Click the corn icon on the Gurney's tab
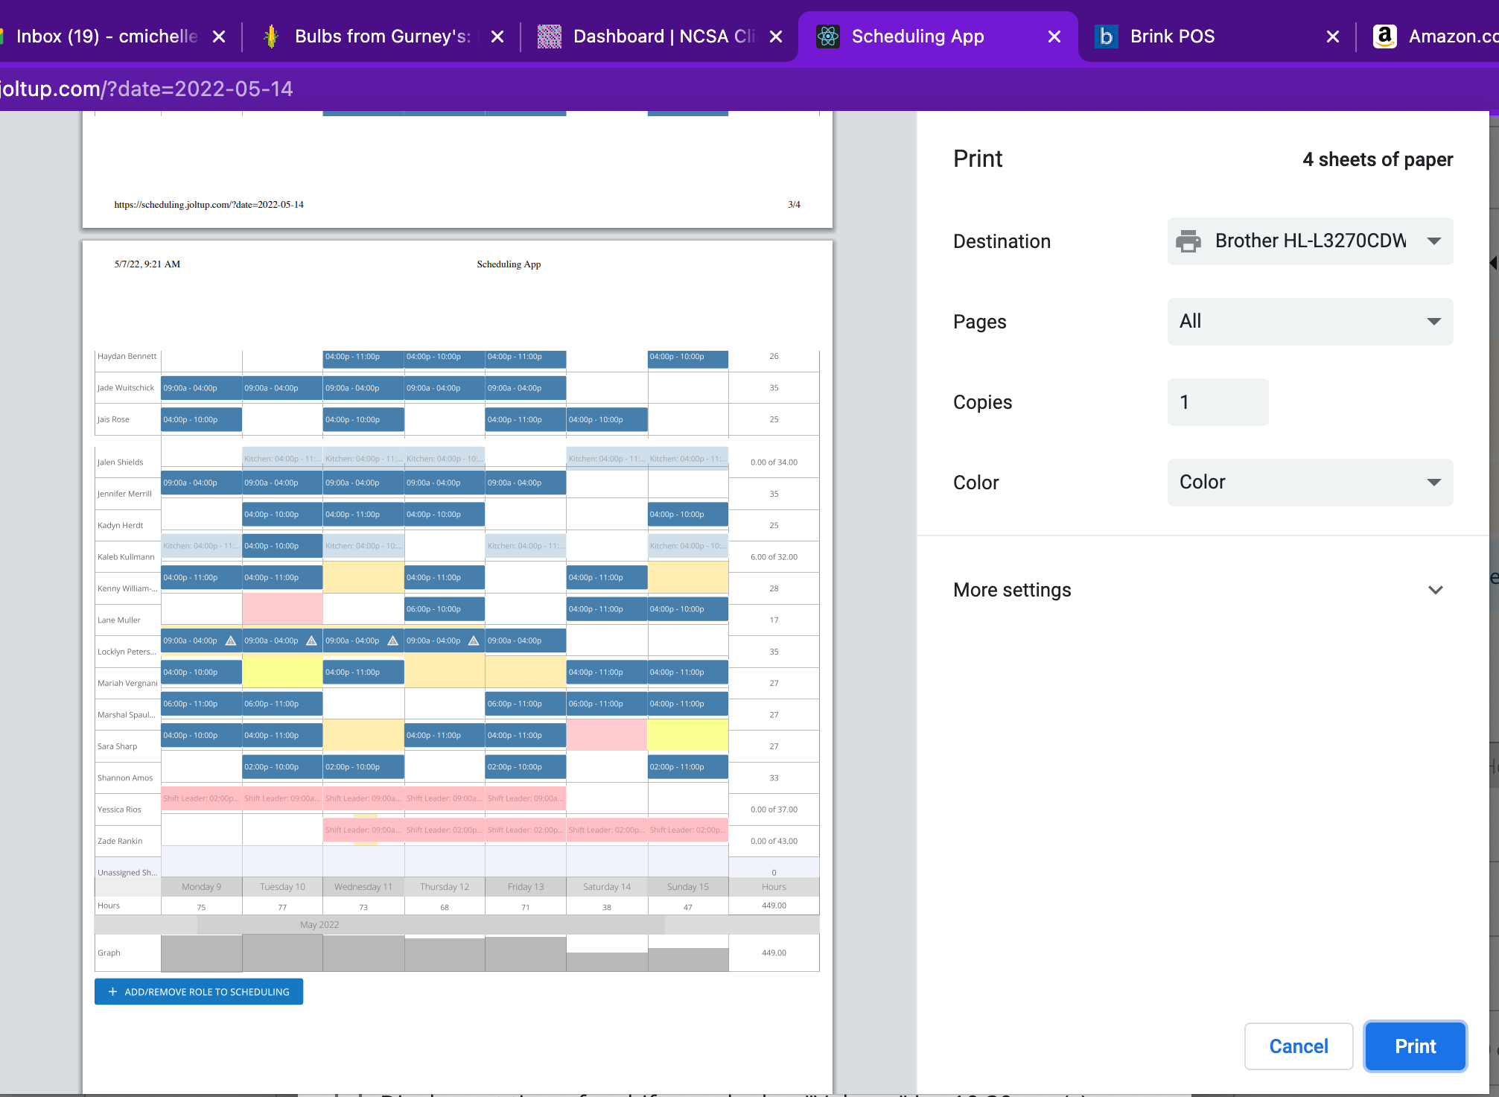The image size is (1499, 1097). point(271,35)
